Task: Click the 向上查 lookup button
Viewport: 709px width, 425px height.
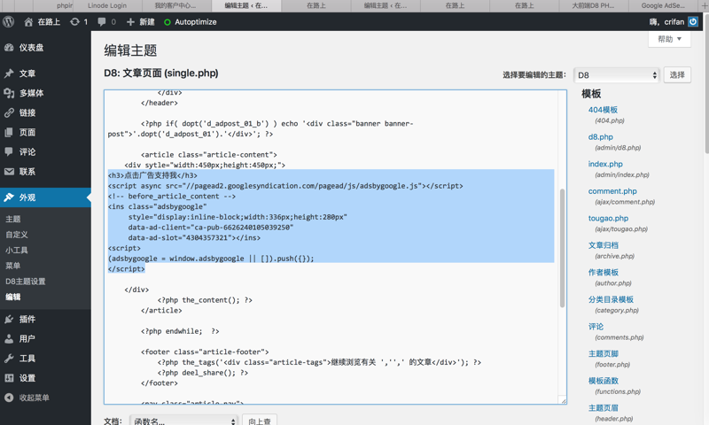Action: point(259,421)
